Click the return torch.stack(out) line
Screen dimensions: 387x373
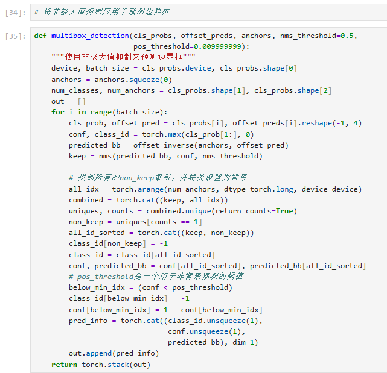[101, 365]
